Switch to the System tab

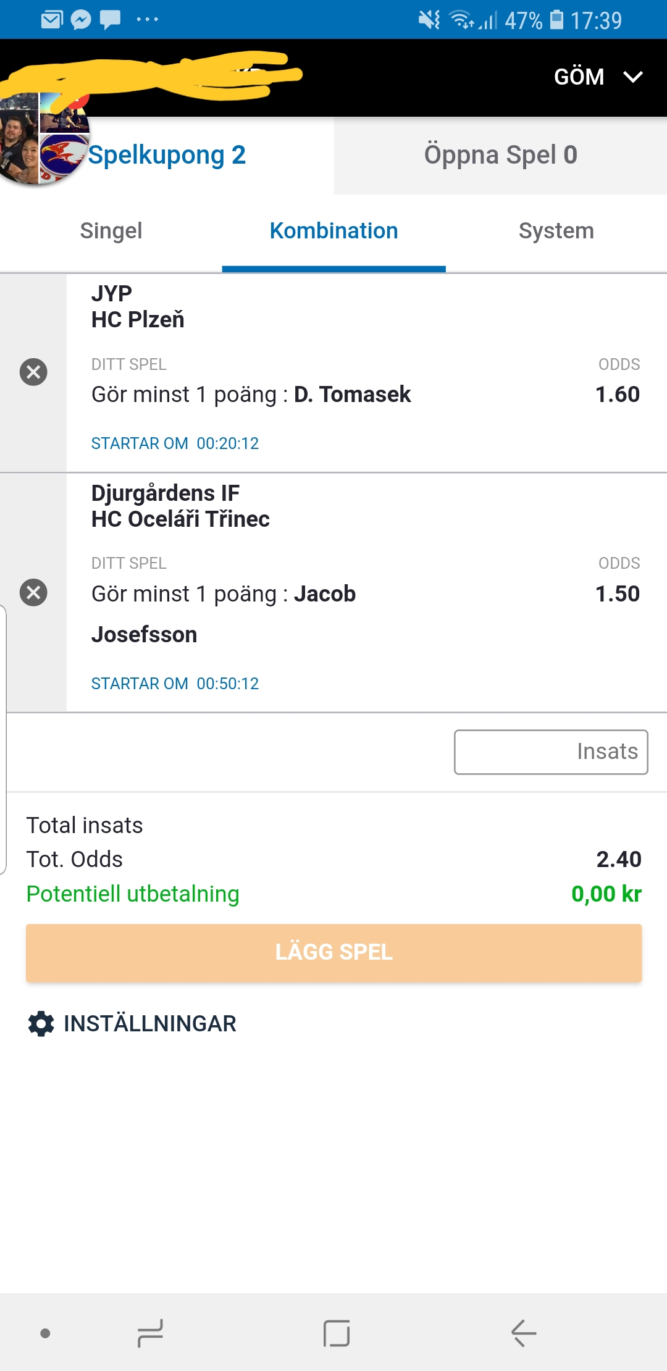click(x=556, y=231)
